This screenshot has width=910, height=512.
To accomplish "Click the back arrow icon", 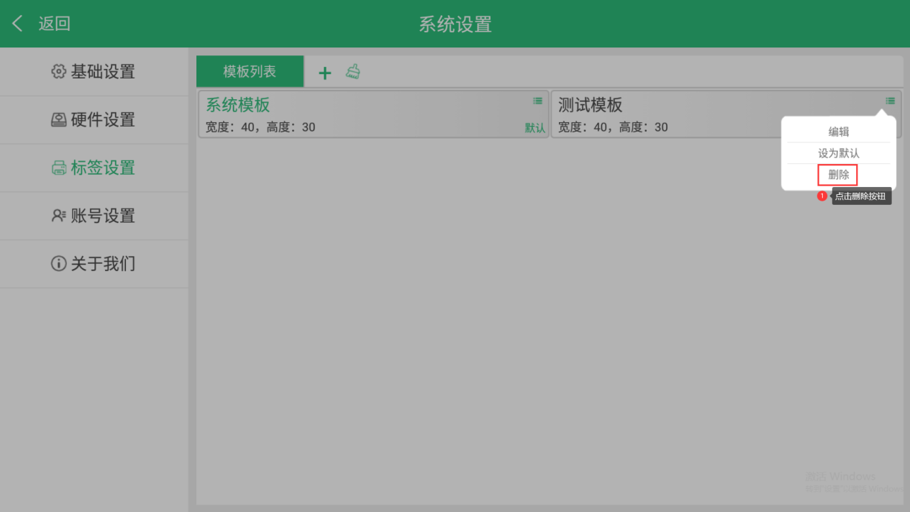I will [x=18, y=24].
